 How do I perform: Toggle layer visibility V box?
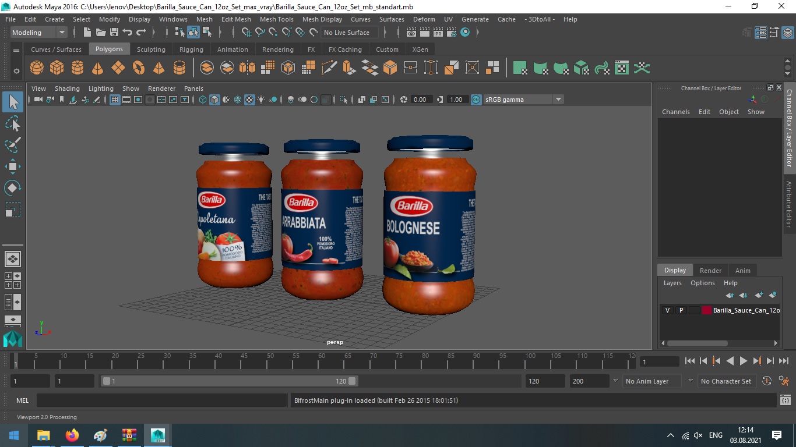[667, 310]
